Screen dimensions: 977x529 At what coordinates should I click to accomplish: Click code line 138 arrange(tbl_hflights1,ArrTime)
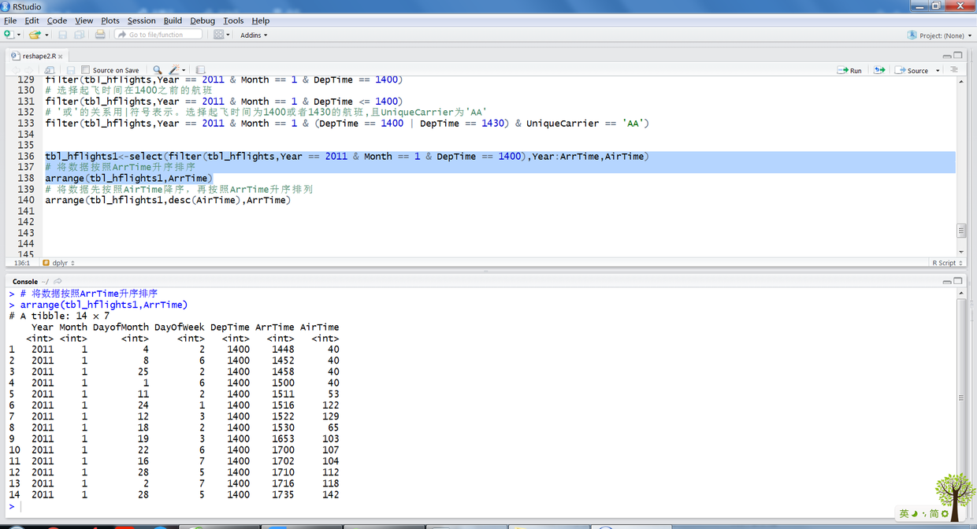pos(128,178)
